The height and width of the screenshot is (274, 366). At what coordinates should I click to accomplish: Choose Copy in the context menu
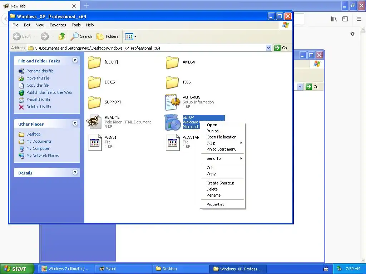point(222,174)
